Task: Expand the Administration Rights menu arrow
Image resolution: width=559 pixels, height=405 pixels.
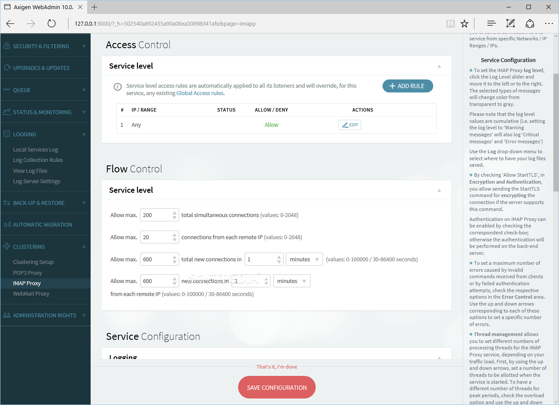Action: 84,315
